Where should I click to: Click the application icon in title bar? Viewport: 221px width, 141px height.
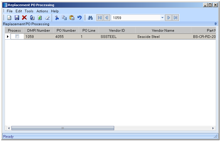5,5
